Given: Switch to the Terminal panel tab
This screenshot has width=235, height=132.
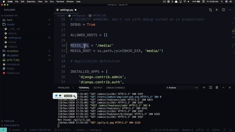Looking at the screenshot, I should 84,88.
